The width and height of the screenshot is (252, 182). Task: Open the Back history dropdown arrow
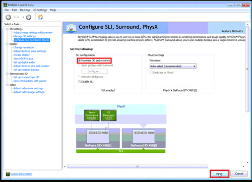[x=23, y=17]
